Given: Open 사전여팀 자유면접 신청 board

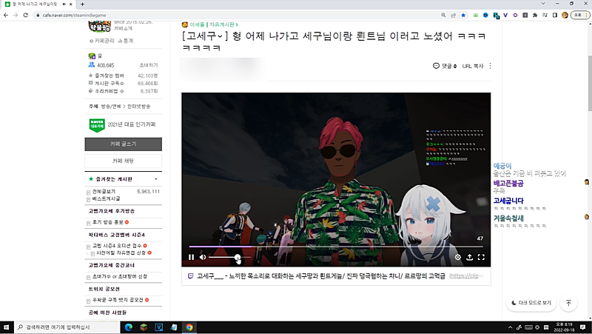Looking at the screenshot, I should 121,253.
